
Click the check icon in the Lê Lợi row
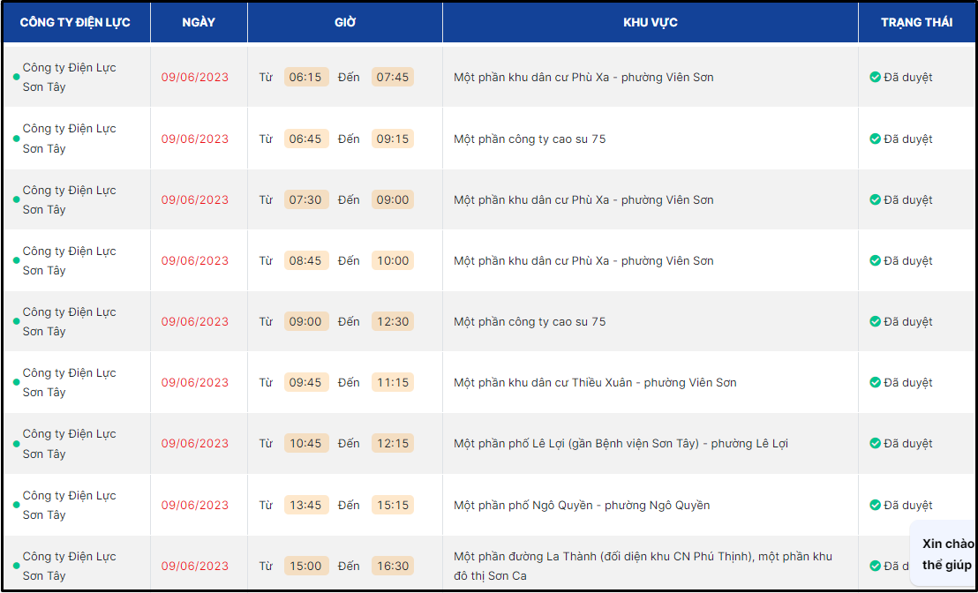click(x=875, y=444)
